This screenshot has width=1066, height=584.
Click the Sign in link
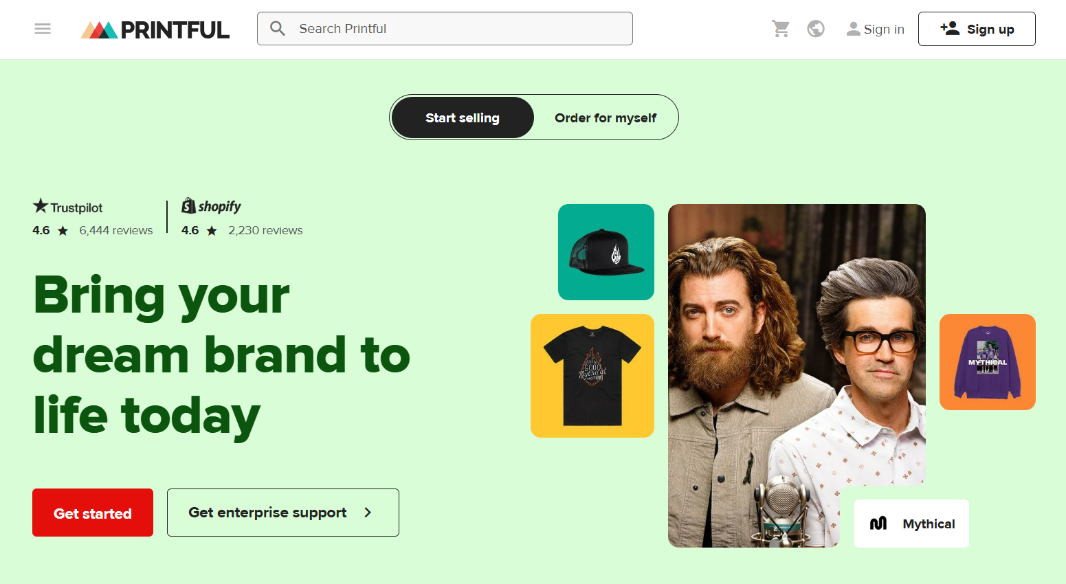tap(884, 28)
